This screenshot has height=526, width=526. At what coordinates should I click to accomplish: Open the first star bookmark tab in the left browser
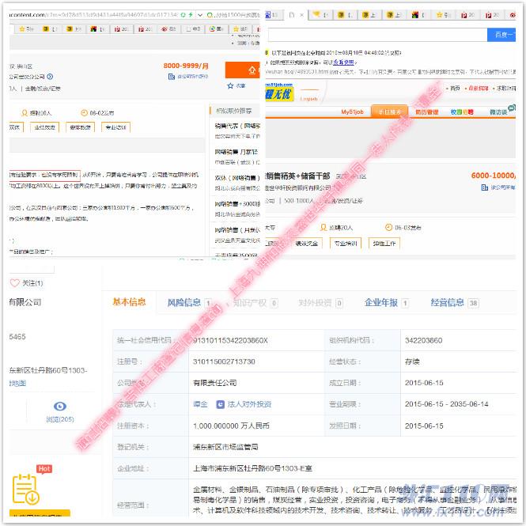click(27, 29)
